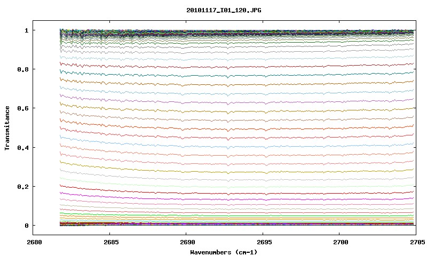
Task: Click the x-axis tick label 2705
Action: pyautogui.click(x=417, y=242)
